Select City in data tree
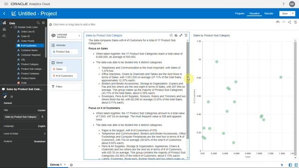The height and width of the screenshot is (168, 299). coord(23,60)
